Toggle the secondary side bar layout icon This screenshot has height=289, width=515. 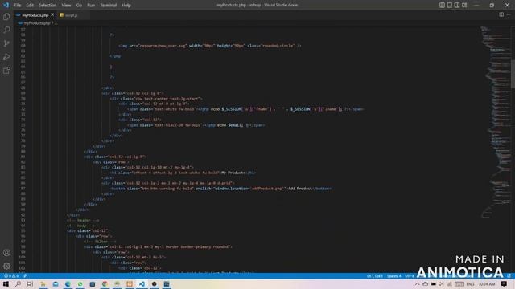tap(457, 5)
